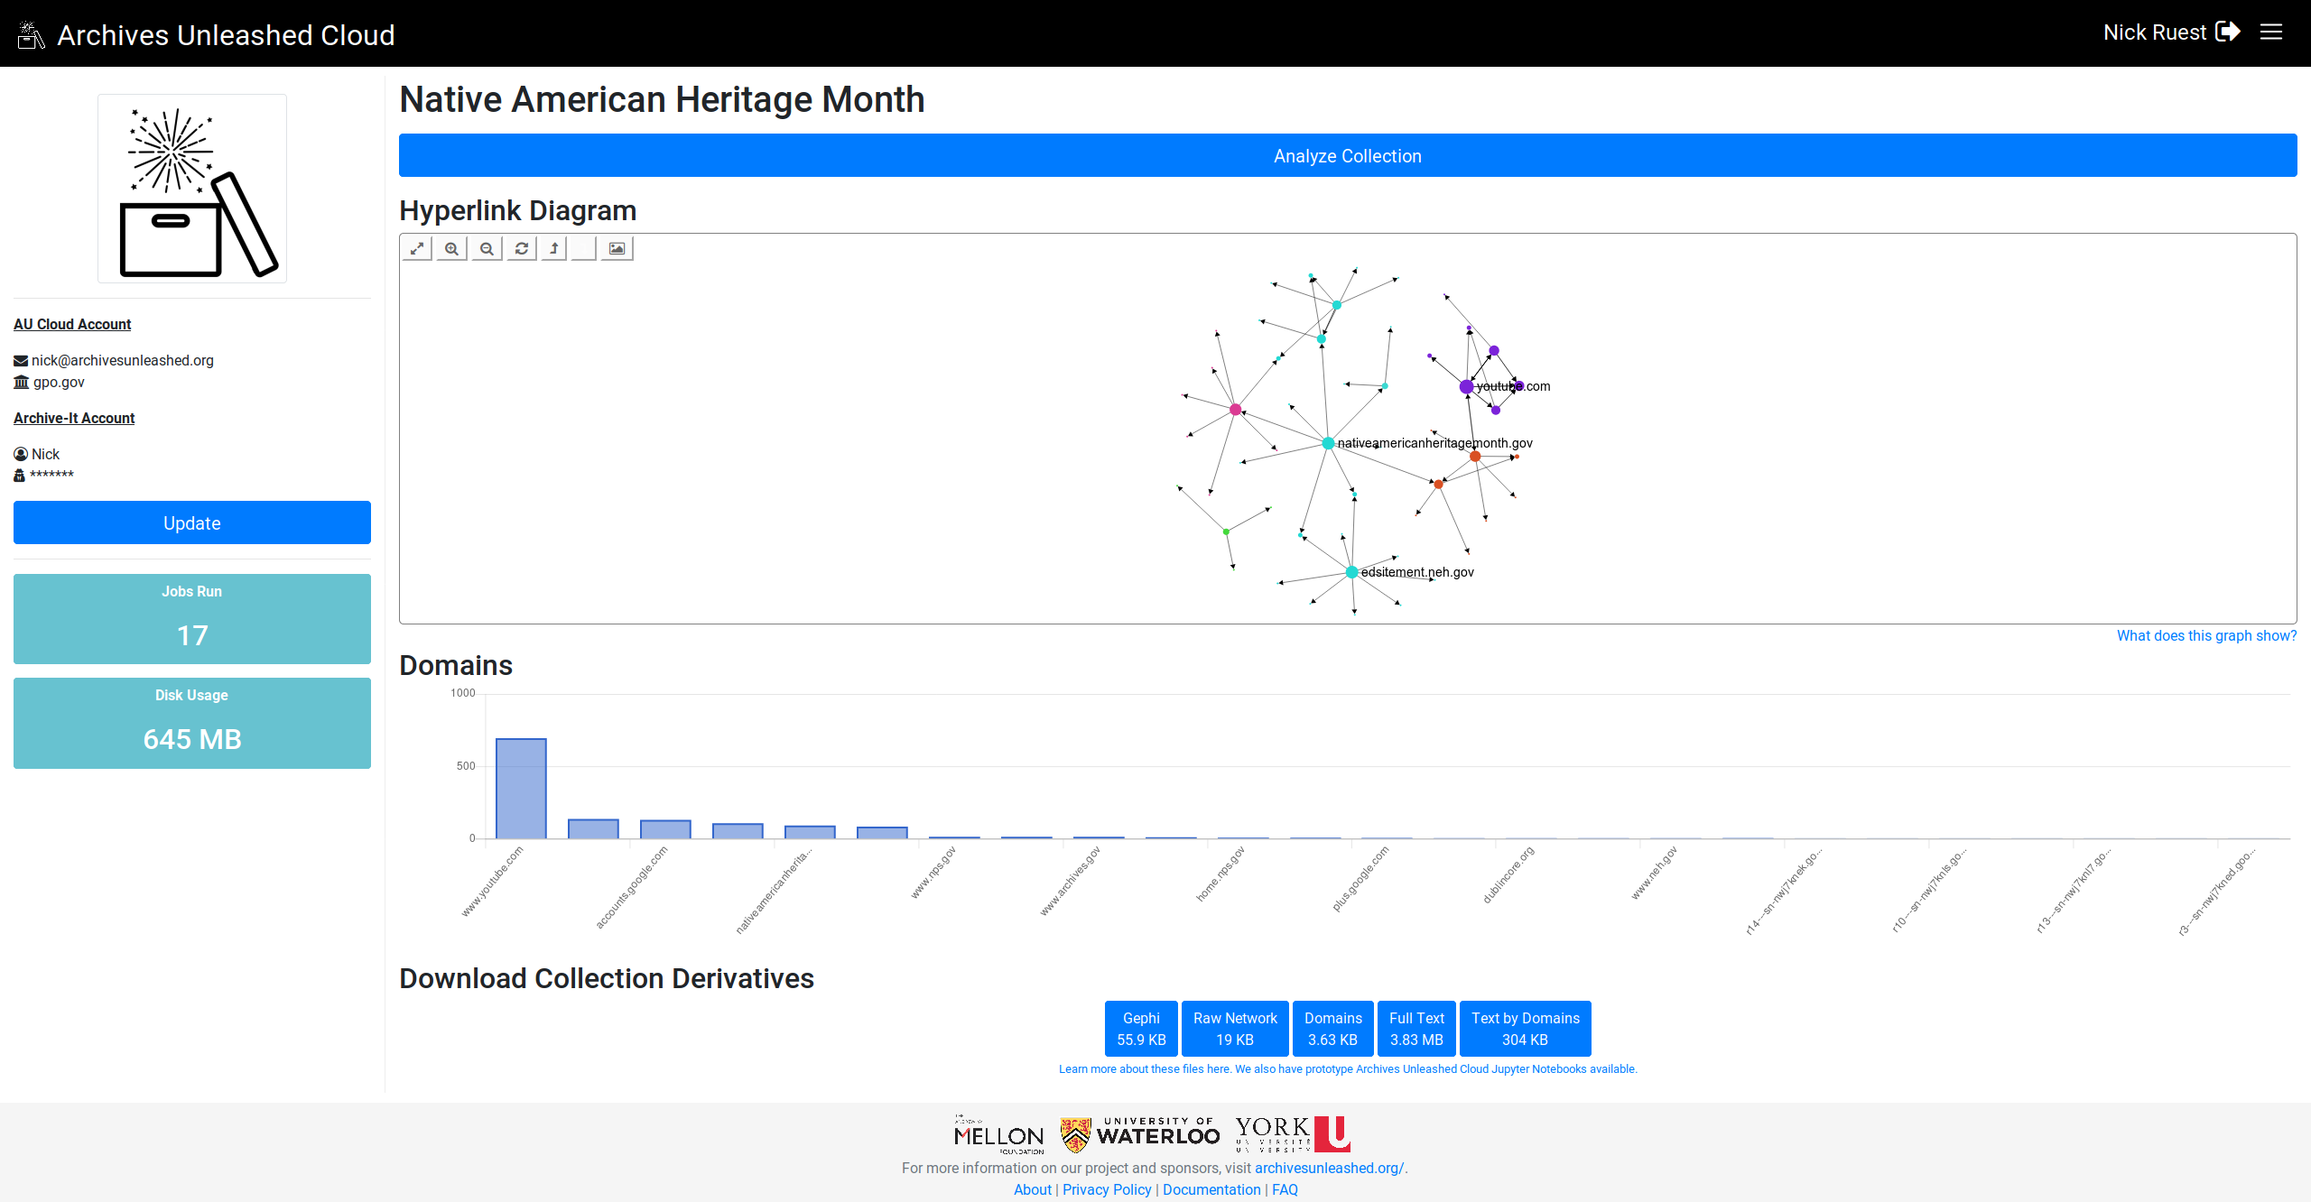
Task: Click the archive box profile image
Action: (x=192, y=189)
